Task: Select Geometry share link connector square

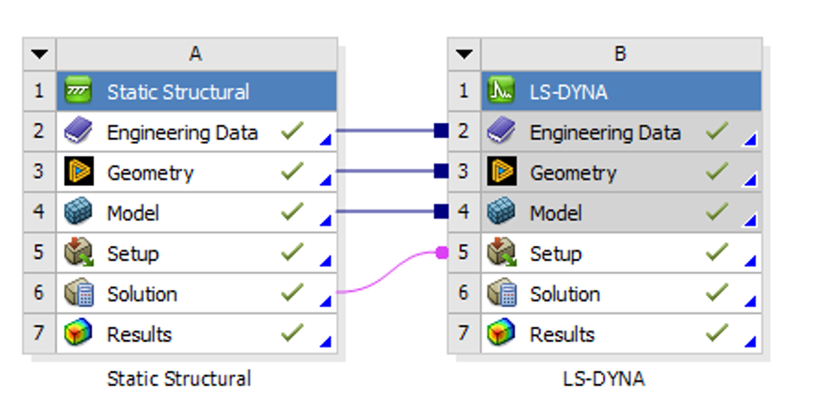Action: (441, 171)
